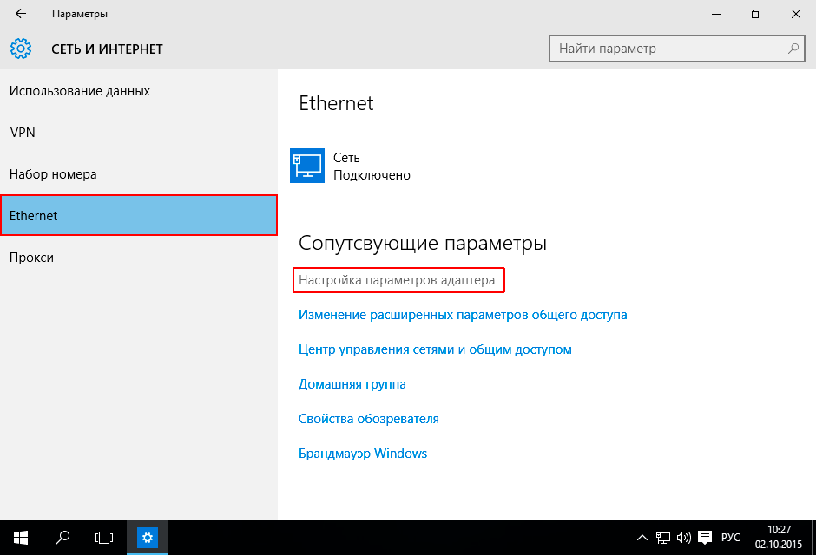Select Набор номера in the sidebar
Screen dimensions: 816x555
click(x=138, y=174)
